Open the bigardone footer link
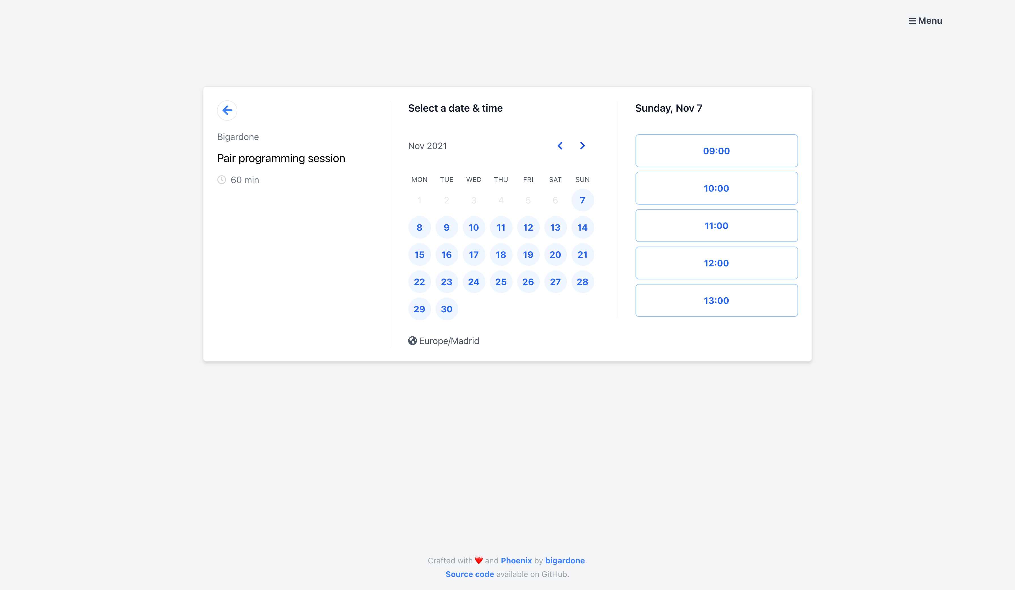The height and width of the screenshot is (590, 1015). click(x=565, y=561)
